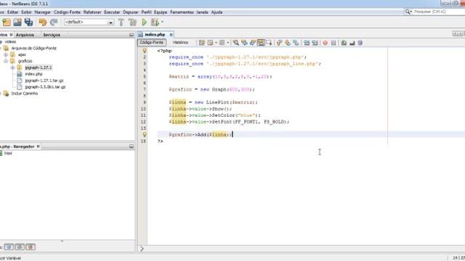Screen dimensions: 465x261
Task: Click the grey Redo arrow icon
Action: 54,22
